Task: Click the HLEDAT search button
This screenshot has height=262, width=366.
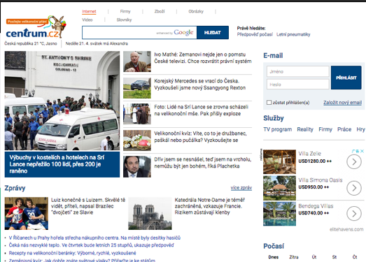Action: click(x=213, y=33)
